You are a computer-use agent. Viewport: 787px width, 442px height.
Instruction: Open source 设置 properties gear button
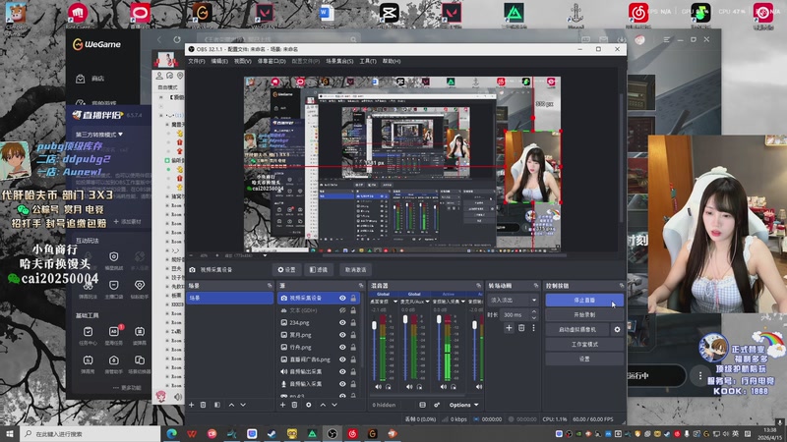point(285,269)
